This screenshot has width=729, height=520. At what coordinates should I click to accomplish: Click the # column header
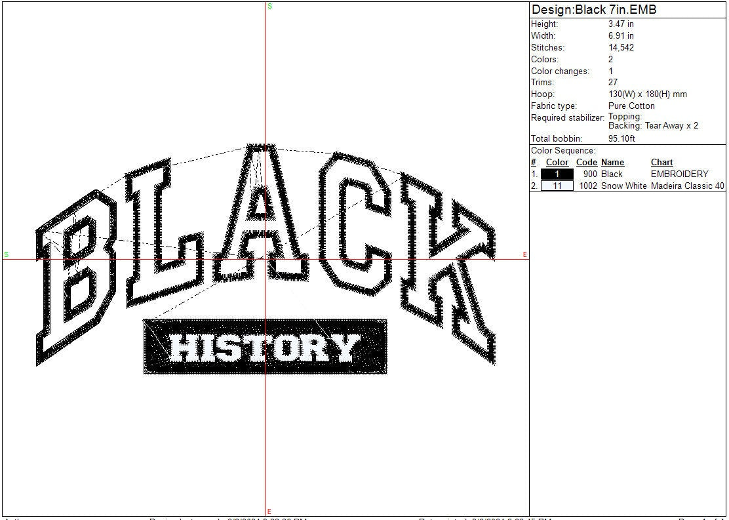coord(534,163)
